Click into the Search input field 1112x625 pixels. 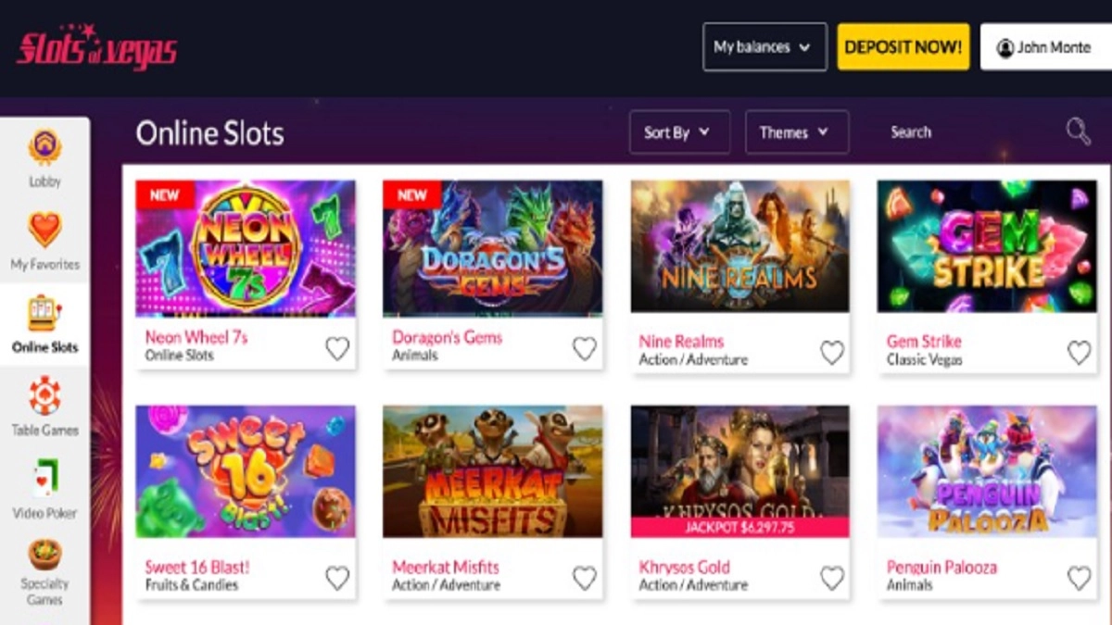(964, 132)
